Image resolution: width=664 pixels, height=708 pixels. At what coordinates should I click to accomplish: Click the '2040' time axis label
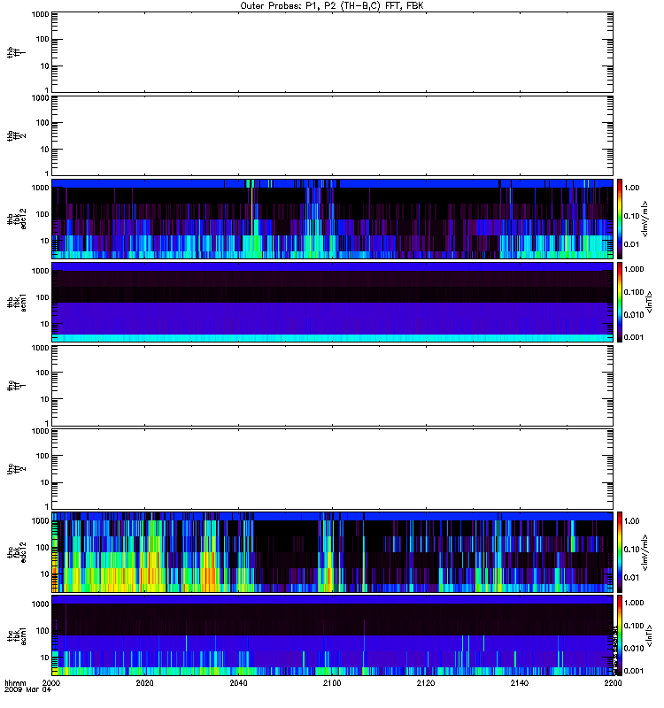(238, 683)
